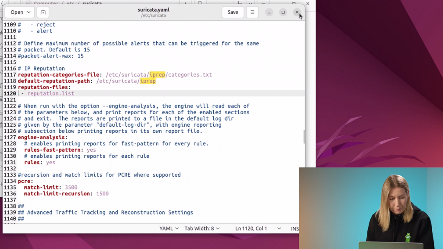Click line number 1121 in the gutter
443x249 pixels.
(x=10, y=100)
